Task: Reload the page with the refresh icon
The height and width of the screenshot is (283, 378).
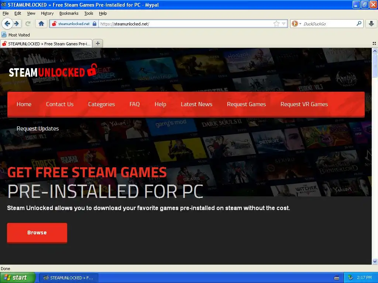Action: click(28, 24)
